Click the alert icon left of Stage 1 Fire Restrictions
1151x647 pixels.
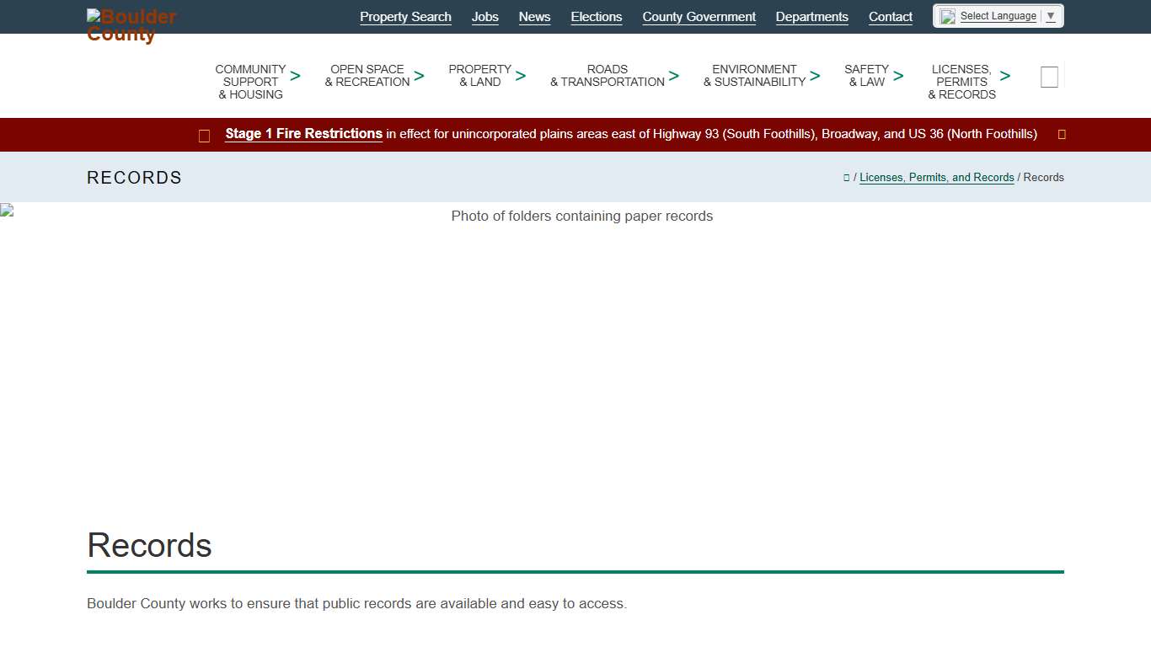pos(204,136)
